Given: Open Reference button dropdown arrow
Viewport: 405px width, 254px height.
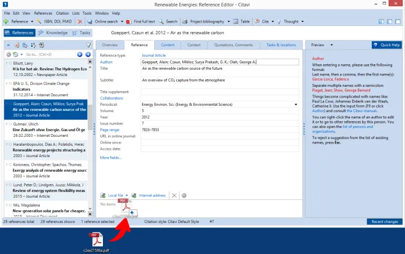Looking at the screenshot, I should coord(32,21).
